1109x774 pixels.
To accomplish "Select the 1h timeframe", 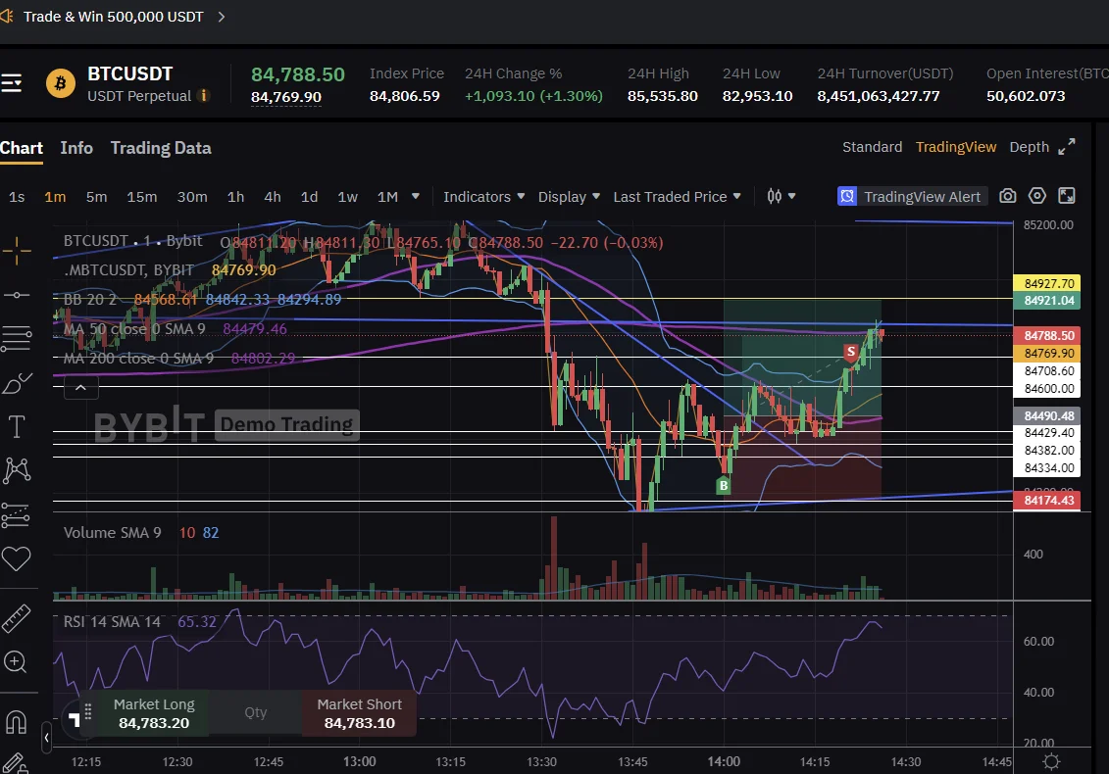I will (235, 197).
